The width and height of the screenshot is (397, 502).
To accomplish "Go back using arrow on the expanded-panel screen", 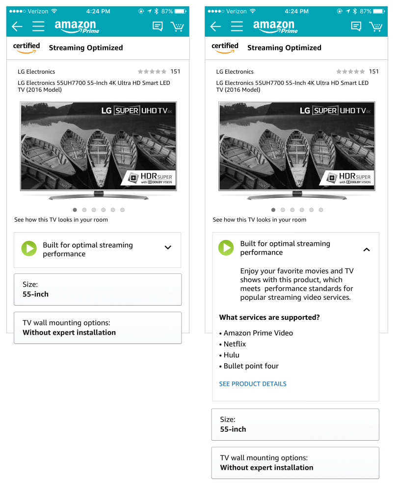I will click(x=215, y=26).
